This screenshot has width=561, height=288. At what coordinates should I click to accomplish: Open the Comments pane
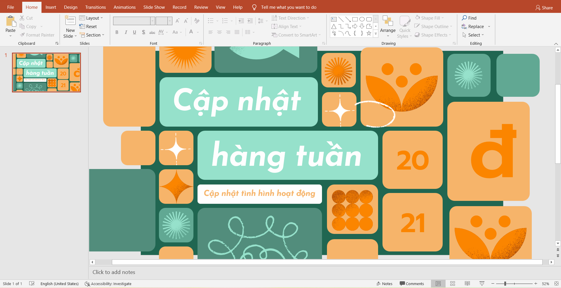[412, 284]
